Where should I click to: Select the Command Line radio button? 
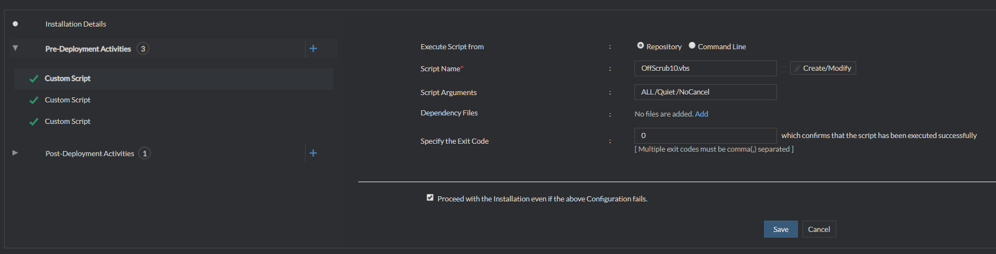tap(692, 46)
